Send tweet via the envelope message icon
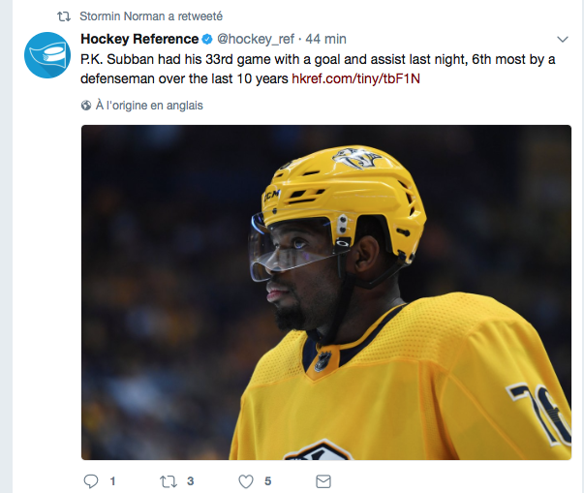The image size is (584, 493). [323, 480]
